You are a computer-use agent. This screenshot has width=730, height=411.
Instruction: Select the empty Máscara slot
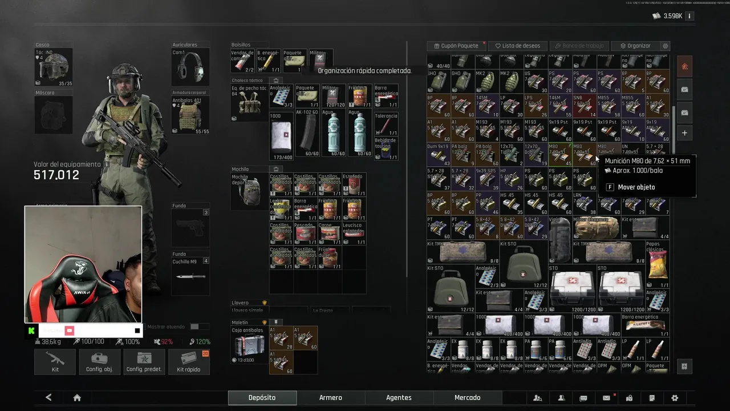pyautogui.click(x=54, y=115)
